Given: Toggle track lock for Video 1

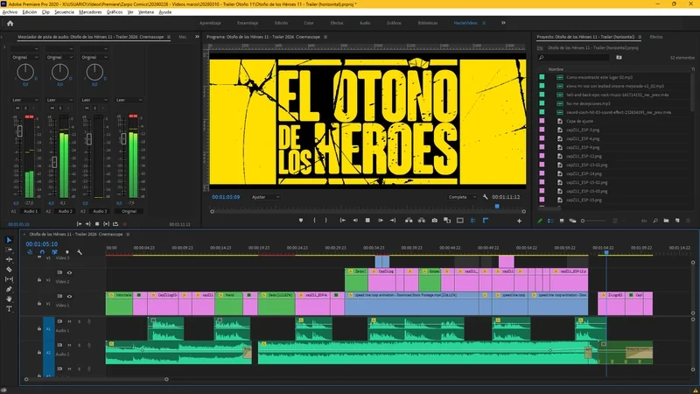Looking at the screenshot, I should [x=39, y=303].
